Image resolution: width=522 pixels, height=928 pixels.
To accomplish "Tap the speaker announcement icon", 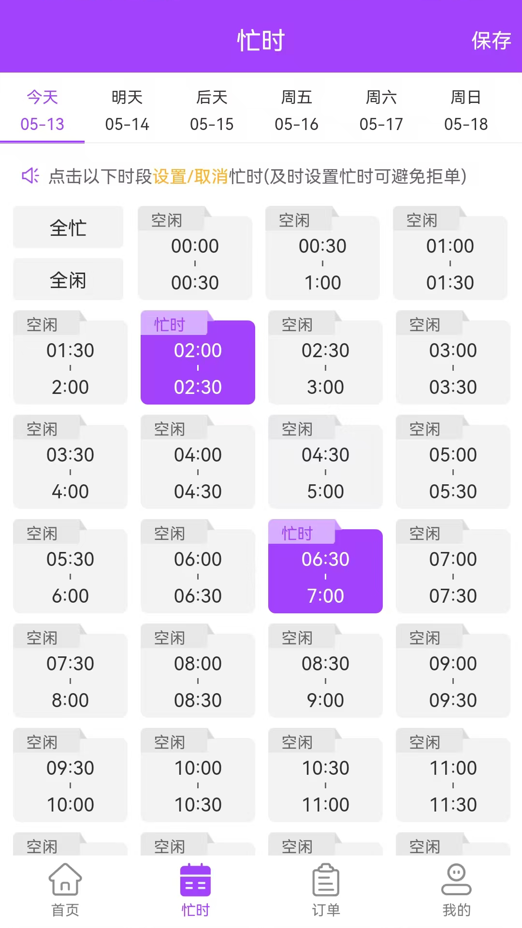I will [30, 176].
